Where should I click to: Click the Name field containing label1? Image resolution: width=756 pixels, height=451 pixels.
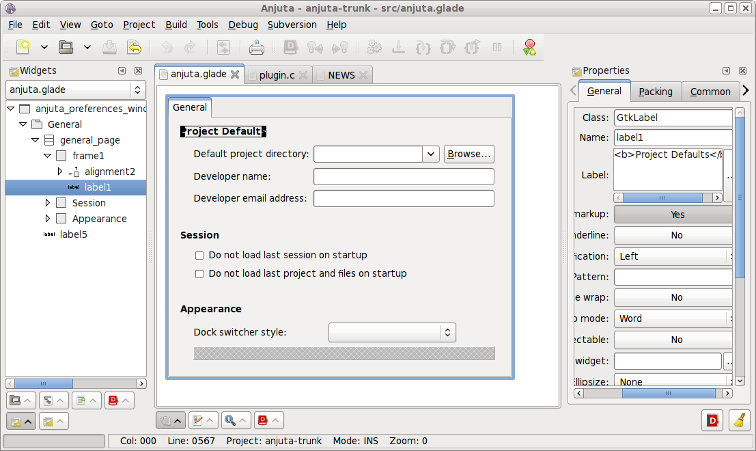click(x=673, y=137)
